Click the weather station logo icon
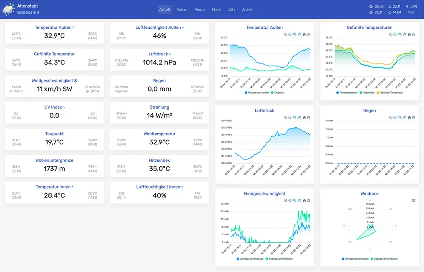This screenshot has width=424, height=272. click(8, 9)
